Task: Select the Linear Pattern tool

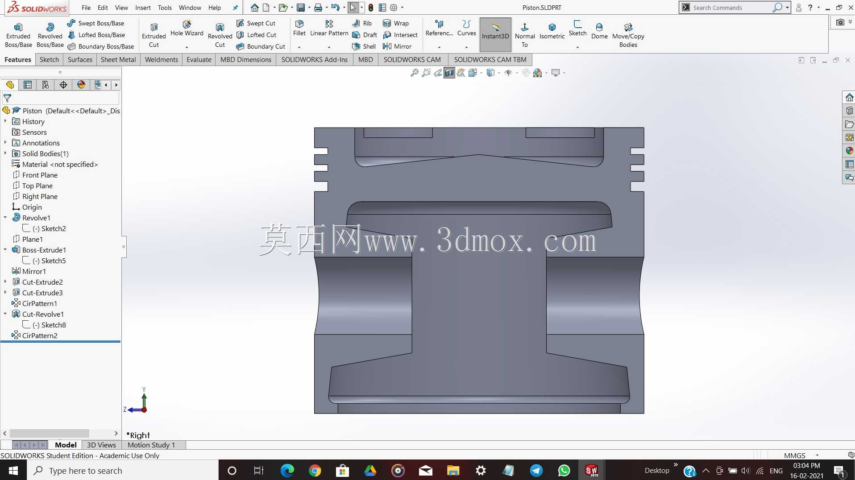Action: (329, 28)
